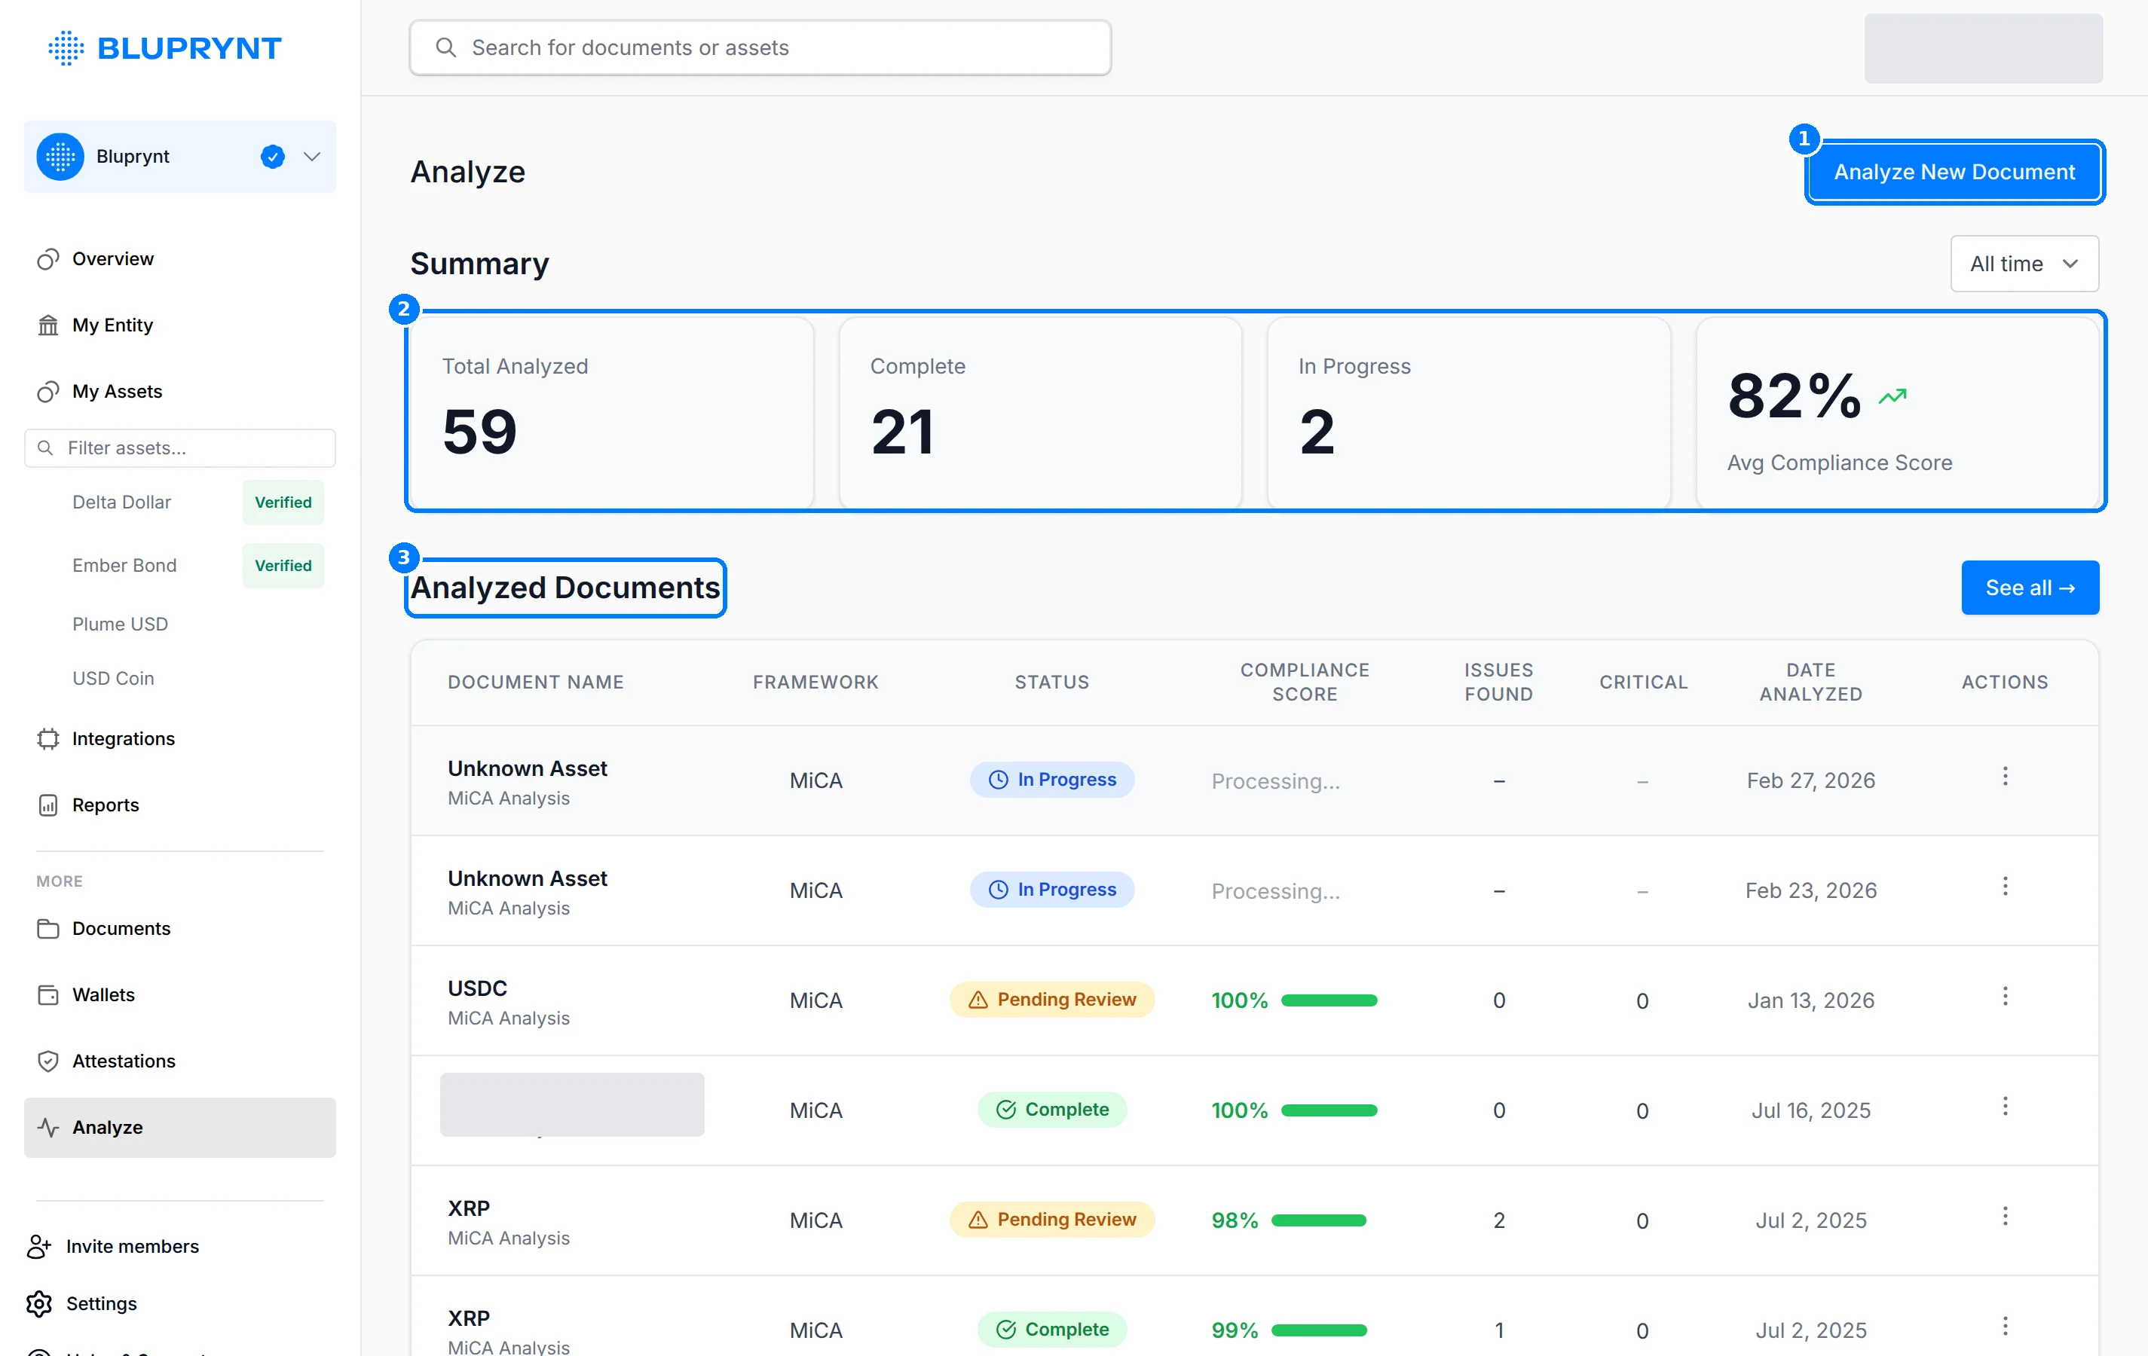Go to My Entity in the sidebar
The image size is (2148, 1356).
112,325
